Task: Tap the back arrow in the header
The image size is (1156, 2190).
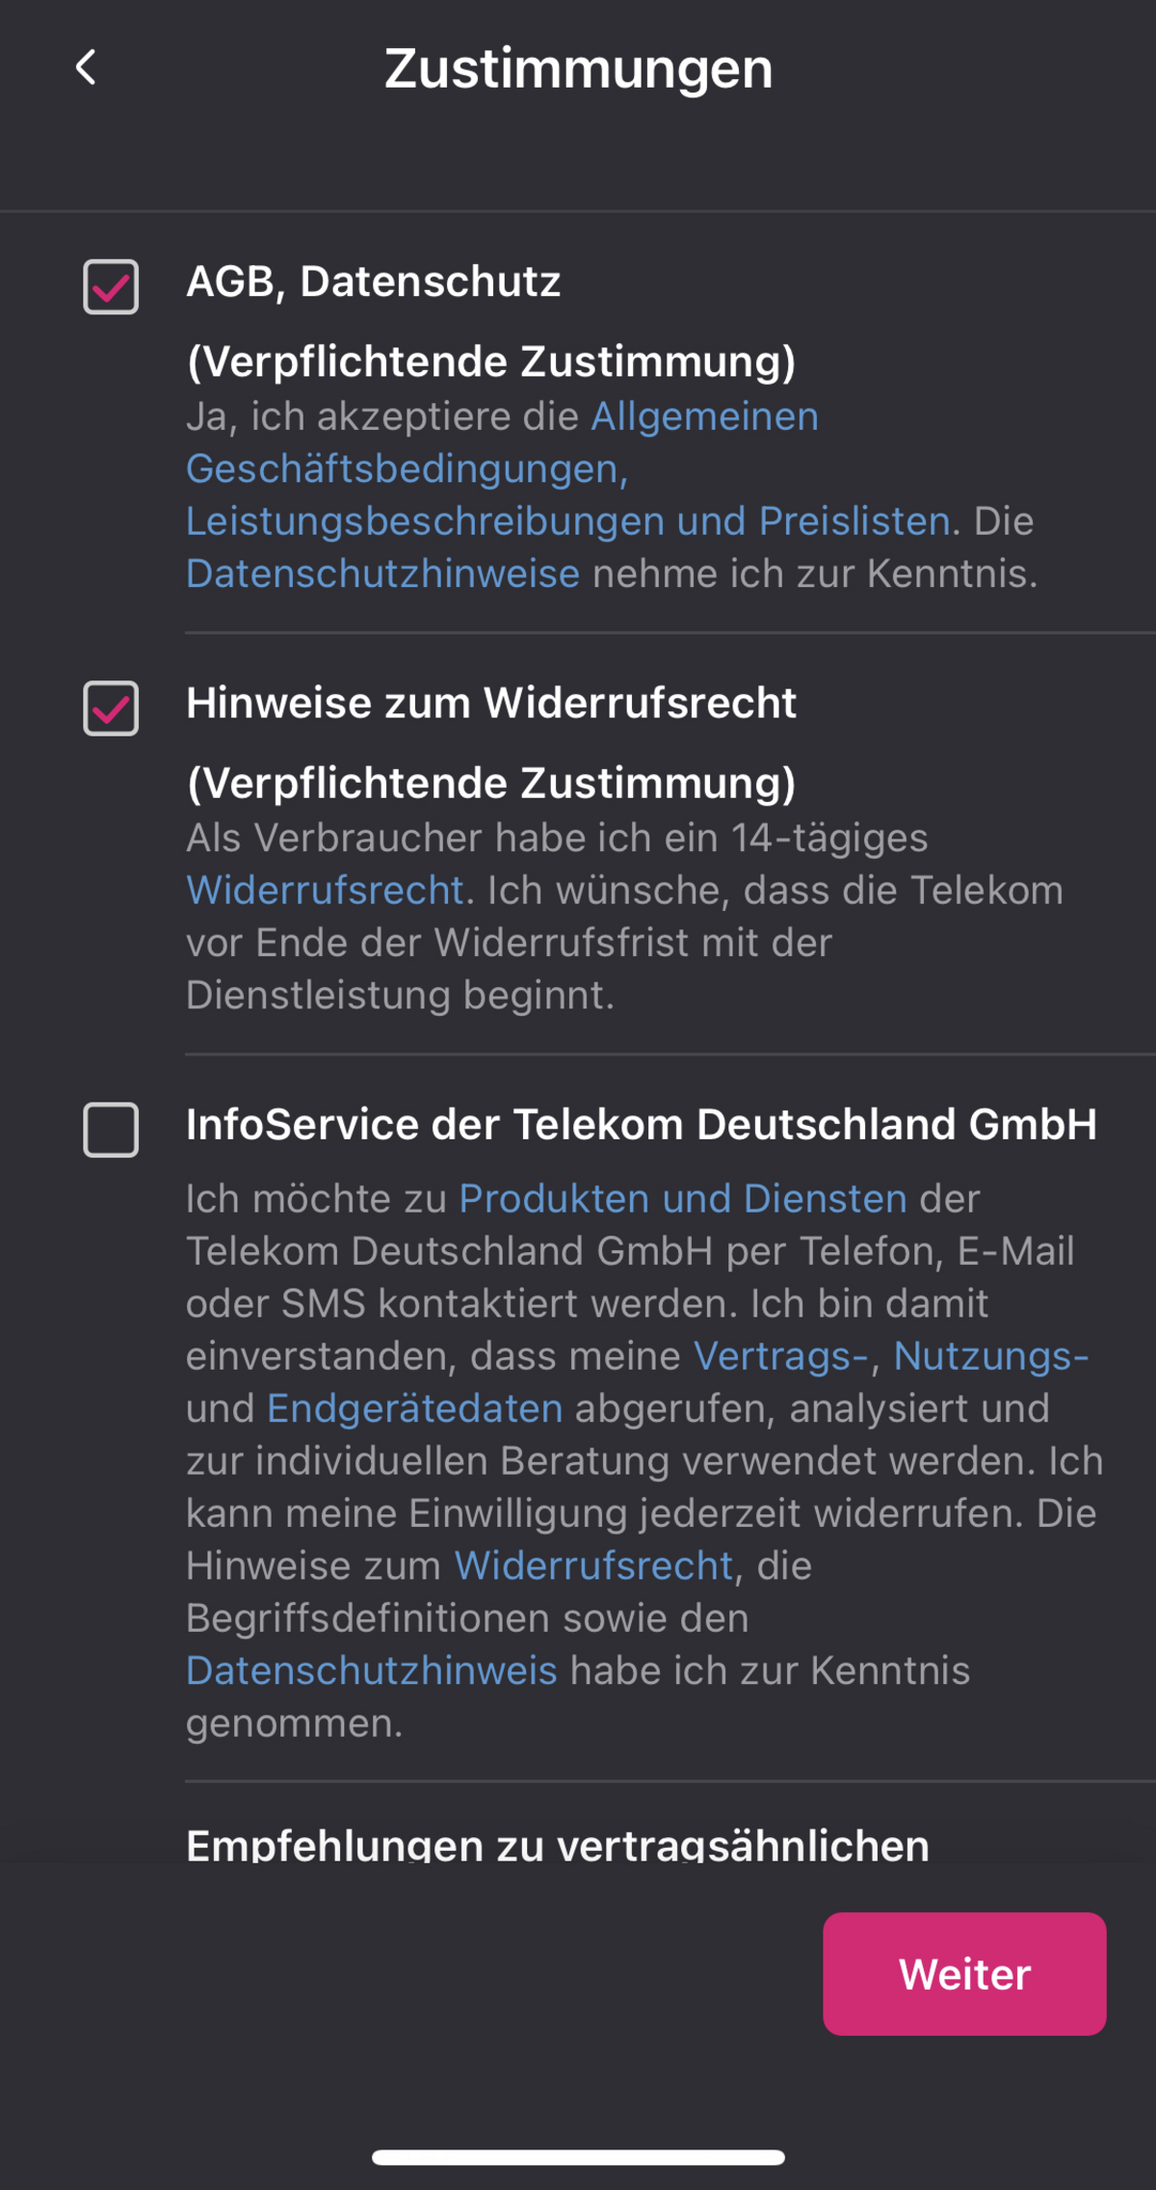Action: pos(86,67)
